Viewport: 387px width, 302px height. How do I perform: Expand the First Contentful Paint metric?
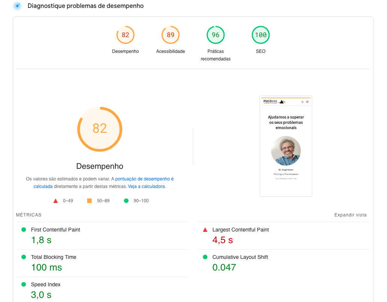(x=55, y=230)
